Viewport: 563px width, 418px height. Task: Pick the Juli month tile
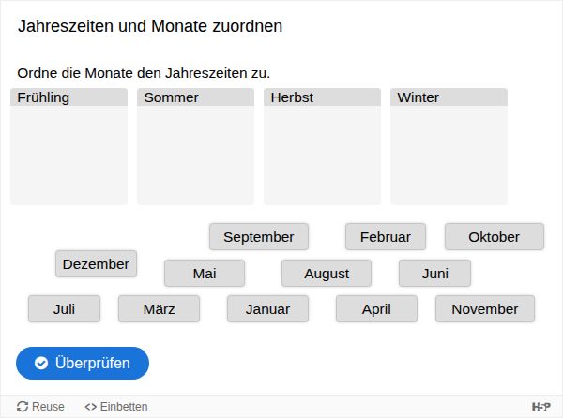[x=64, y=309]
